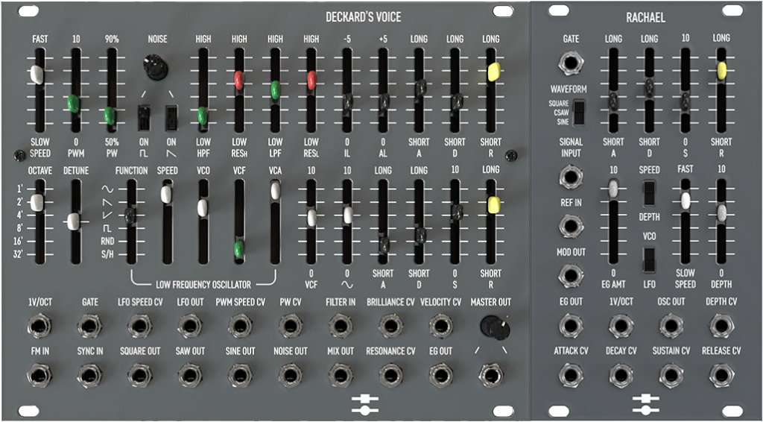Click the FILTER IN jack
Image resolution: width=763 pixels, height=422 pixels.
[x=341, y=326]
